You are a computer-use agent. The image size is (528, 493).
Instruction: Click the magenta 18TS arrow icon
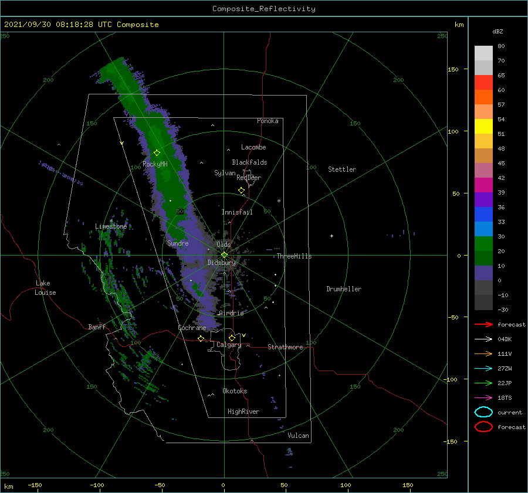(483, 398)
